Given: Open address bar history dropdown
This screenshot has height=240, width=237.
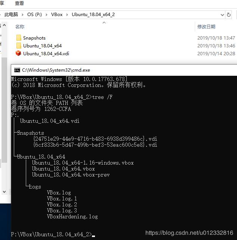Looking at the screenshot, I should coord(222,15).
